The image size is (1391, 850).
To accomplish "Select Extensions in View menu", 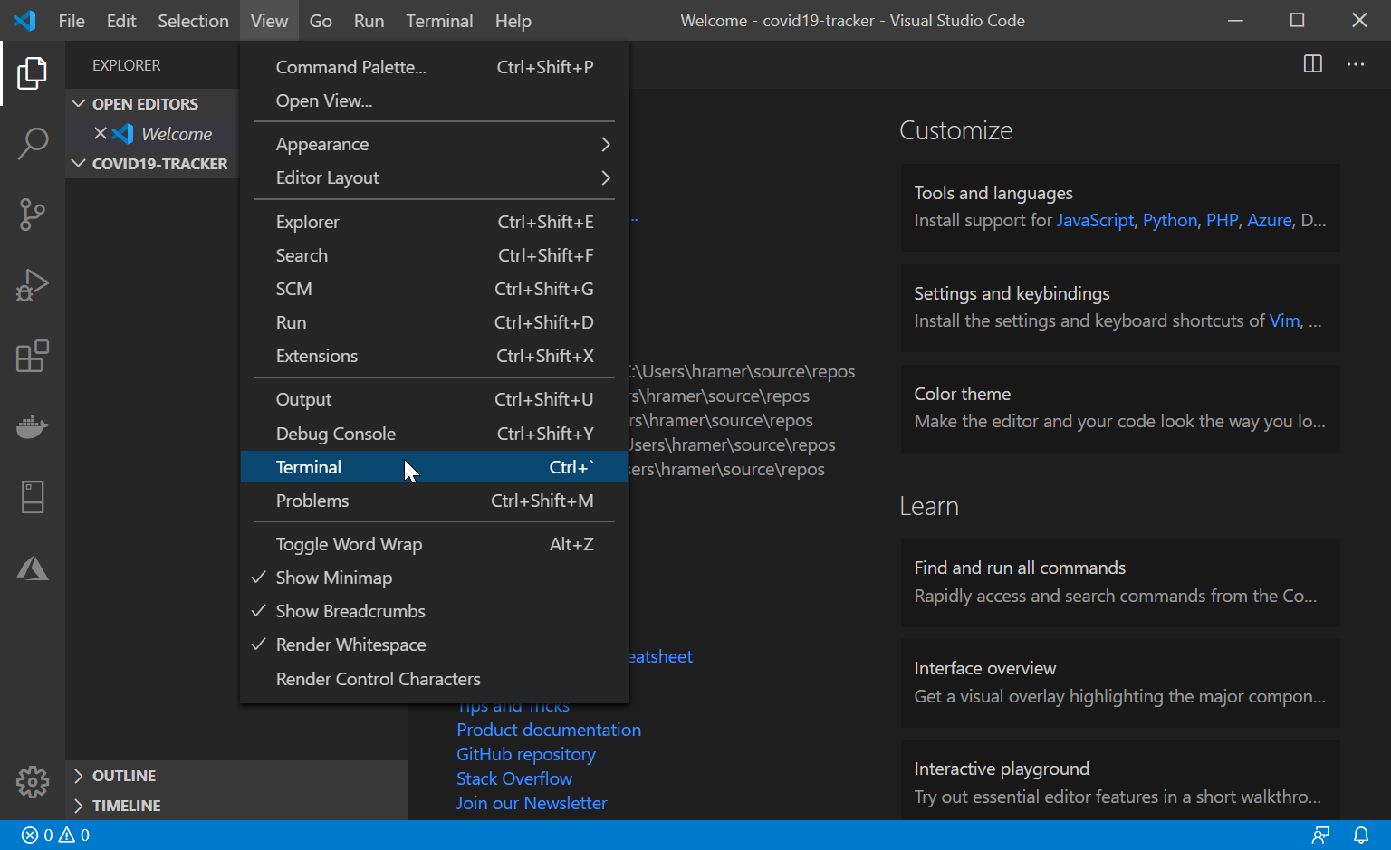I will [435, 356].
